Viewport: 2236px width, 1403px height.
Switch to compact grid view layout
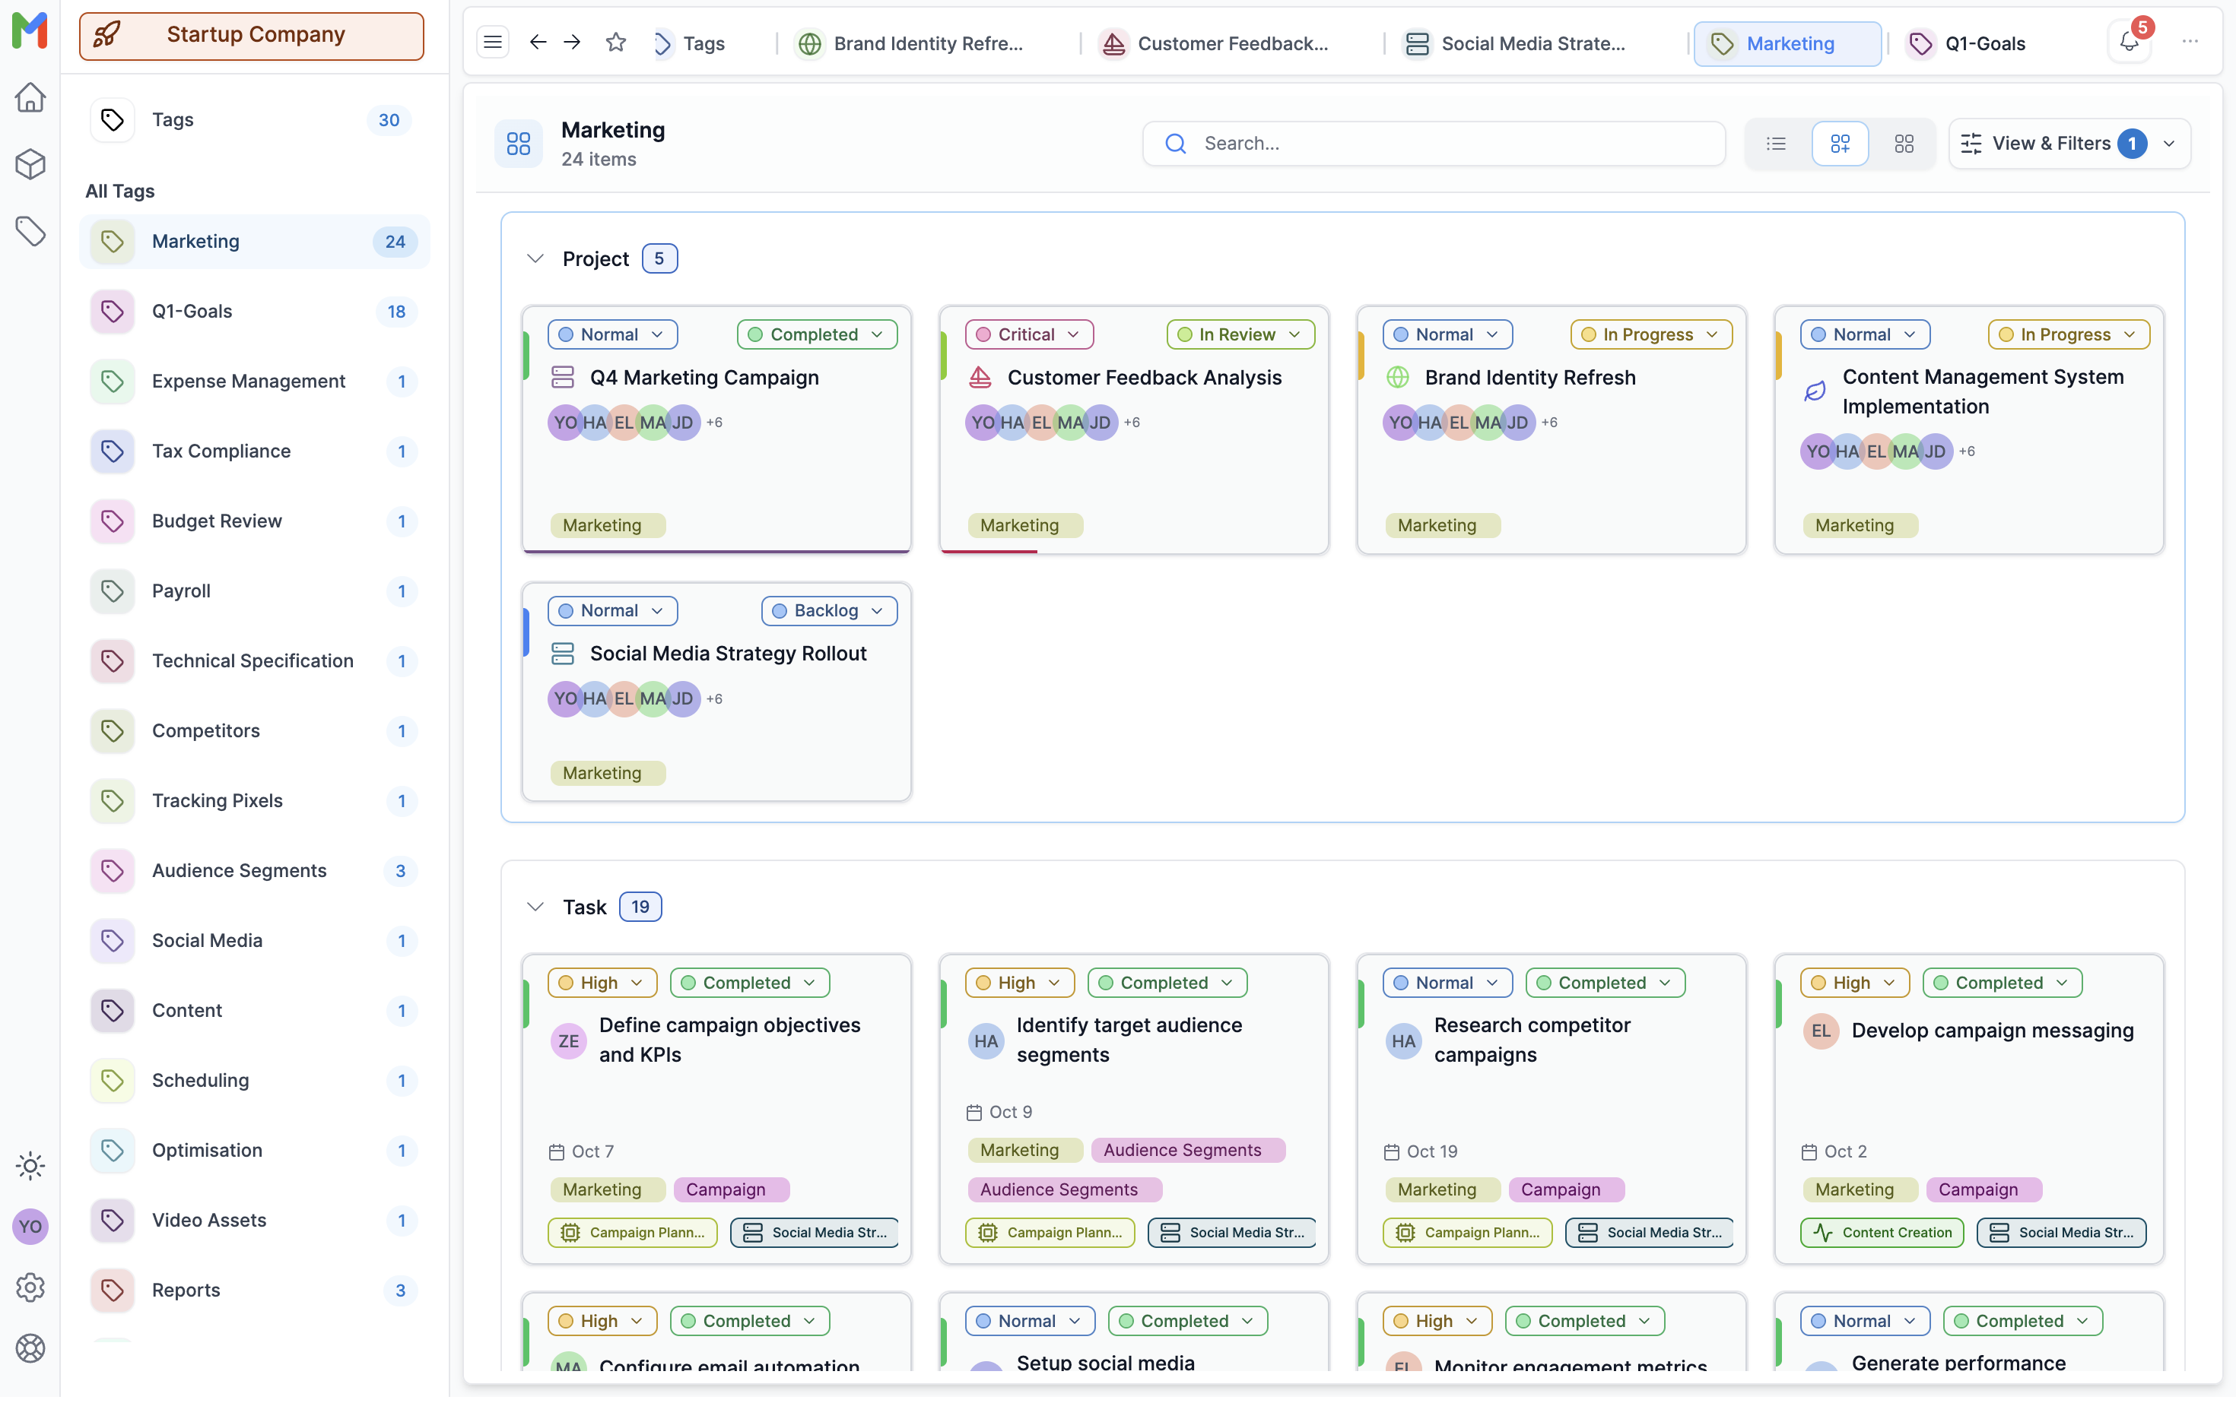tap(1904, 144)
